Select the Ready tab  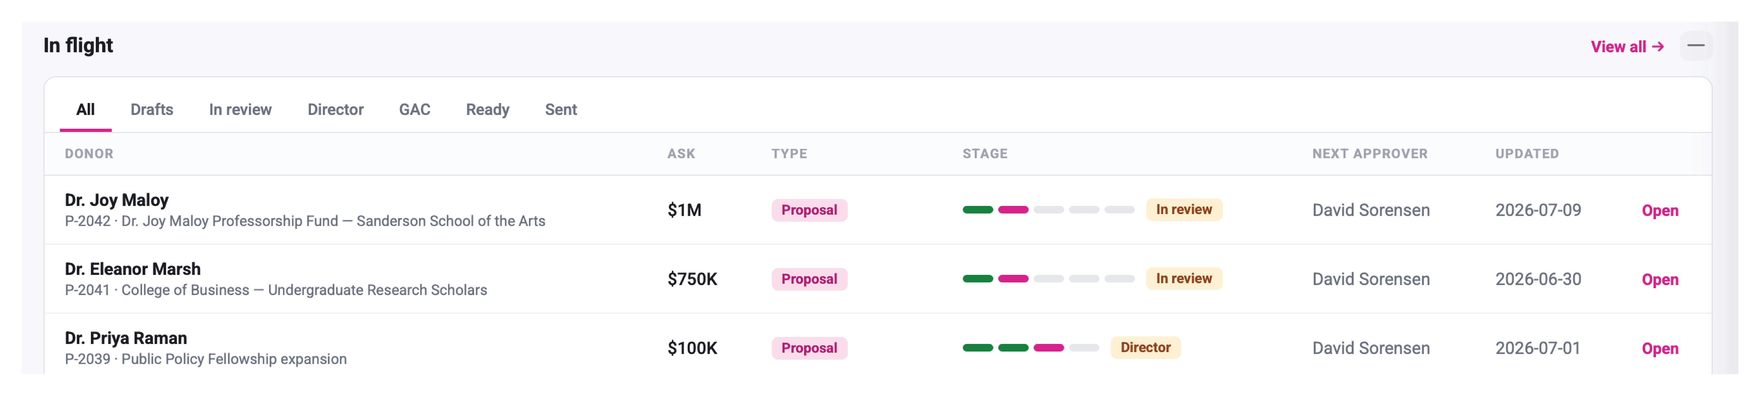click(x=487, y=110)
